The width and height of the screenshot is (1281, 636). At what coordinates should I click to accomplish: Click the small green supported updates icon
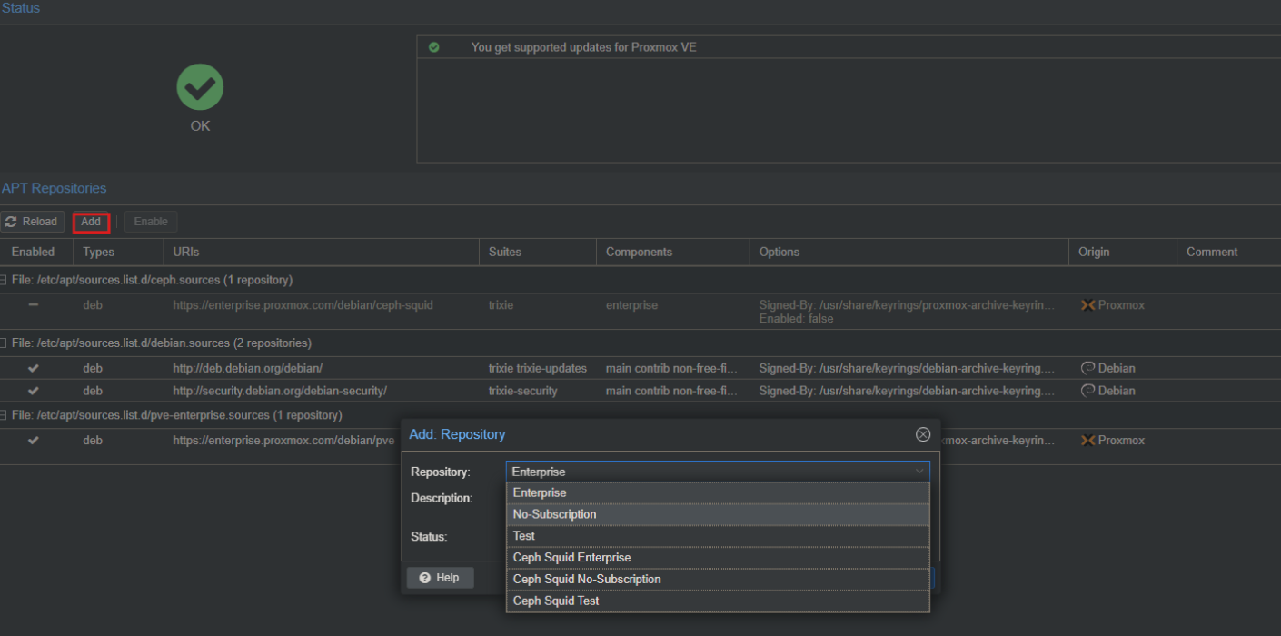click(x=433, y=47)
